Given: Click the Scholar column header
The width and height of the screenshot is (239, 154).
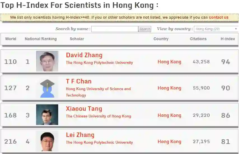Looking at the screenshot, I should coord(77,39).
